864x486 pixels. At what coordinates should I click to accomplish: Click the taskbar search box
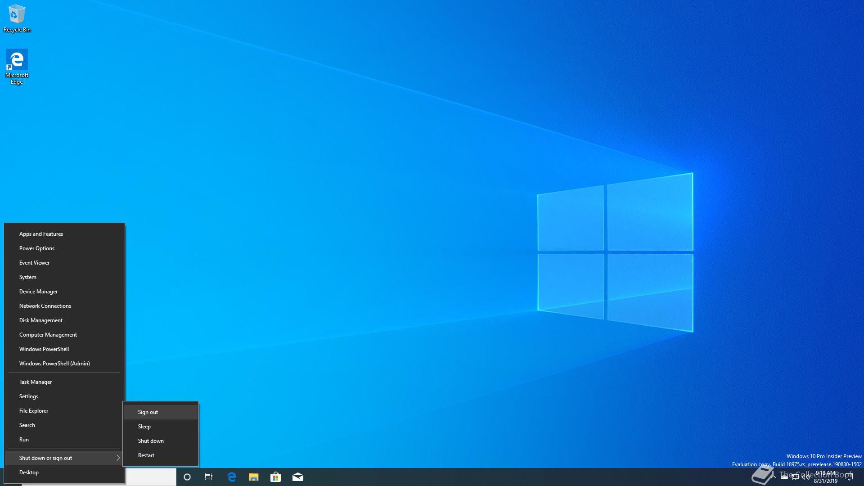[150, 477]
